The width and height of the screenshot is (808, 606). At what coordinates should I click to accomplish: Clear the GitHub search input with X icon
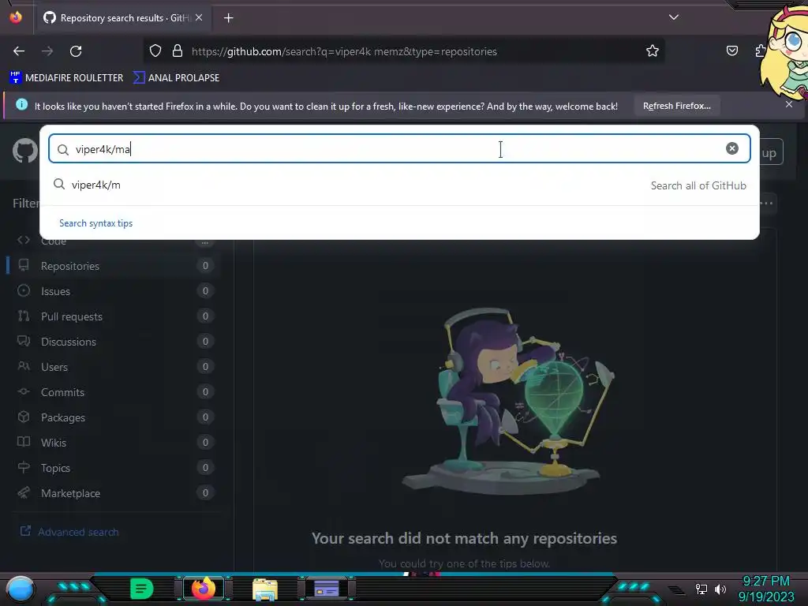pyautogui.click(x=731, y=148)
